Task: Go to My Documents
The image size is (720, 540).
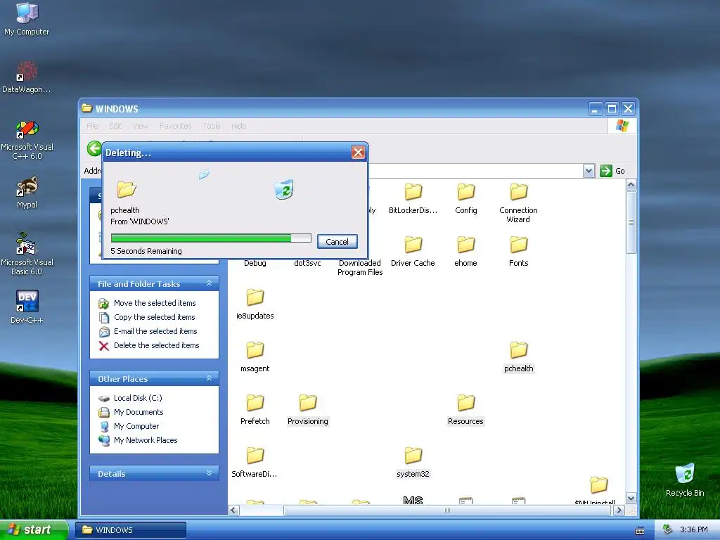Action: 131,412
